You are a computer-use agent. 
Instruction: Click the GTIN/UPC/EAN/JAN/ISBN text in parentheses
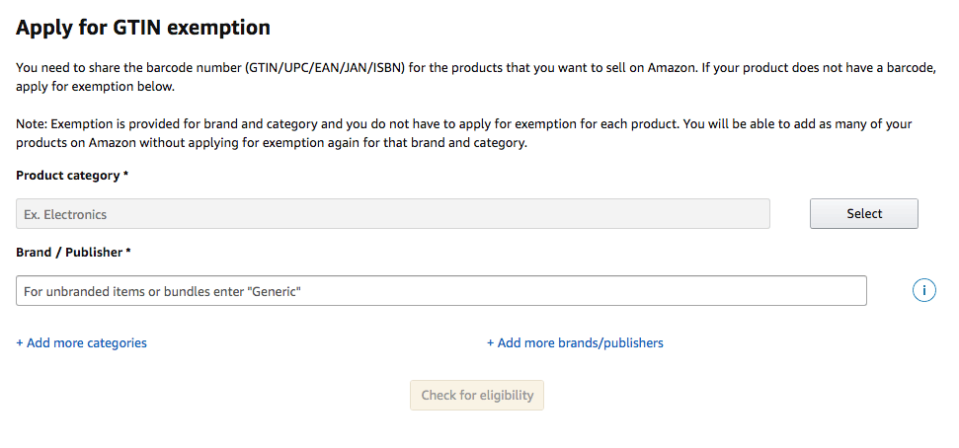tap(326, 68)
